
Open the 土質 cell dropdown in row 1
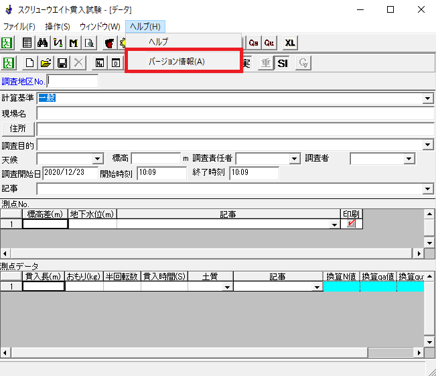click(228, 287)
